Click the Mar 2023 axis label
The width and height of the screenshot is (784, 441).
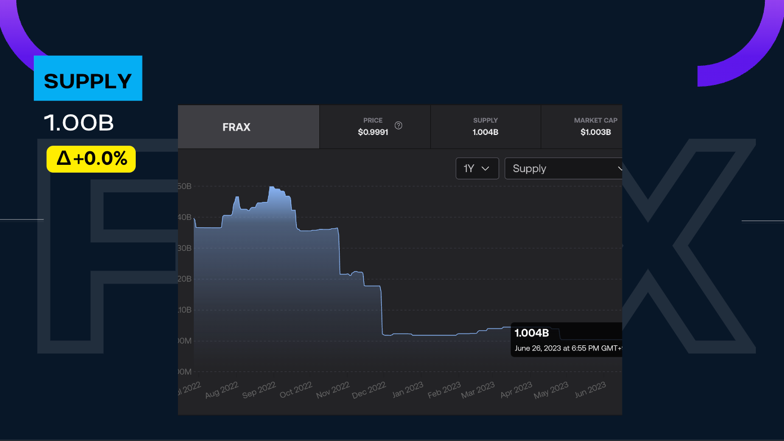tap(478, 390)
